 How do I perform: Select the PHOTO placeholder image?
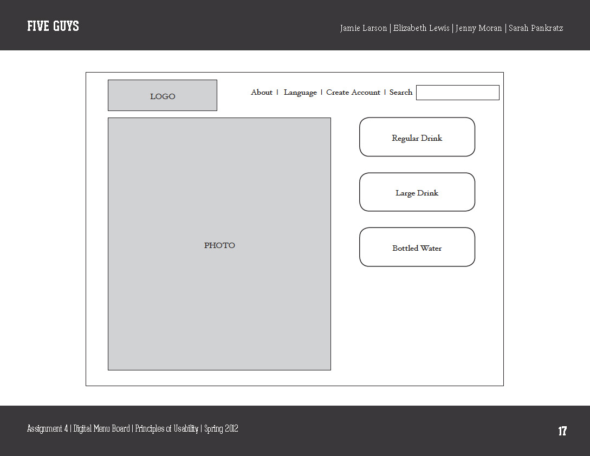(x=219, y=244)
